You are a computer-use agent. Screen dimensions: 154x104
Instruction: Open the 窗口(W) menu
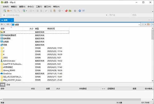click(x=47, y=7)
